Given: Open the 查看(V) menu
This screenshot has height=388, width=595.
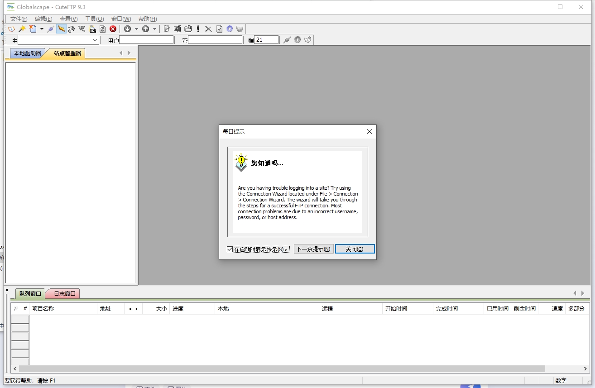Looking at the screenshot, I should click(x=68, y=19).
